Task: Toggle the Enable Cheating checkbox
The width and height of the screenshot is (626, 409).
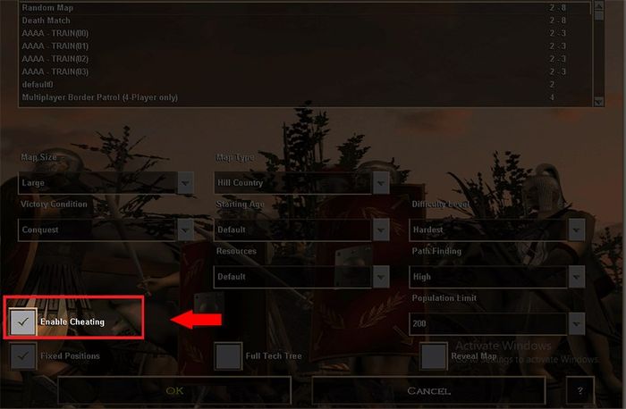Action: 23,321
